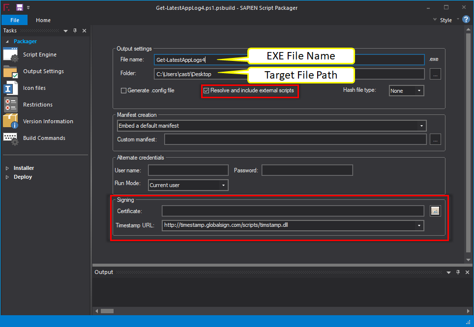Open Version Information package icon
The image size is (474, 327).
11,121
